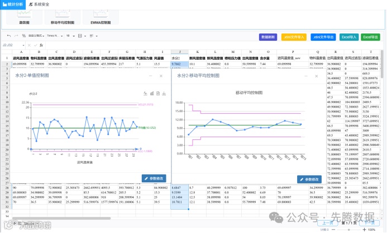
Task: Apply percent format with % icon
Action: tap(23, 36)
